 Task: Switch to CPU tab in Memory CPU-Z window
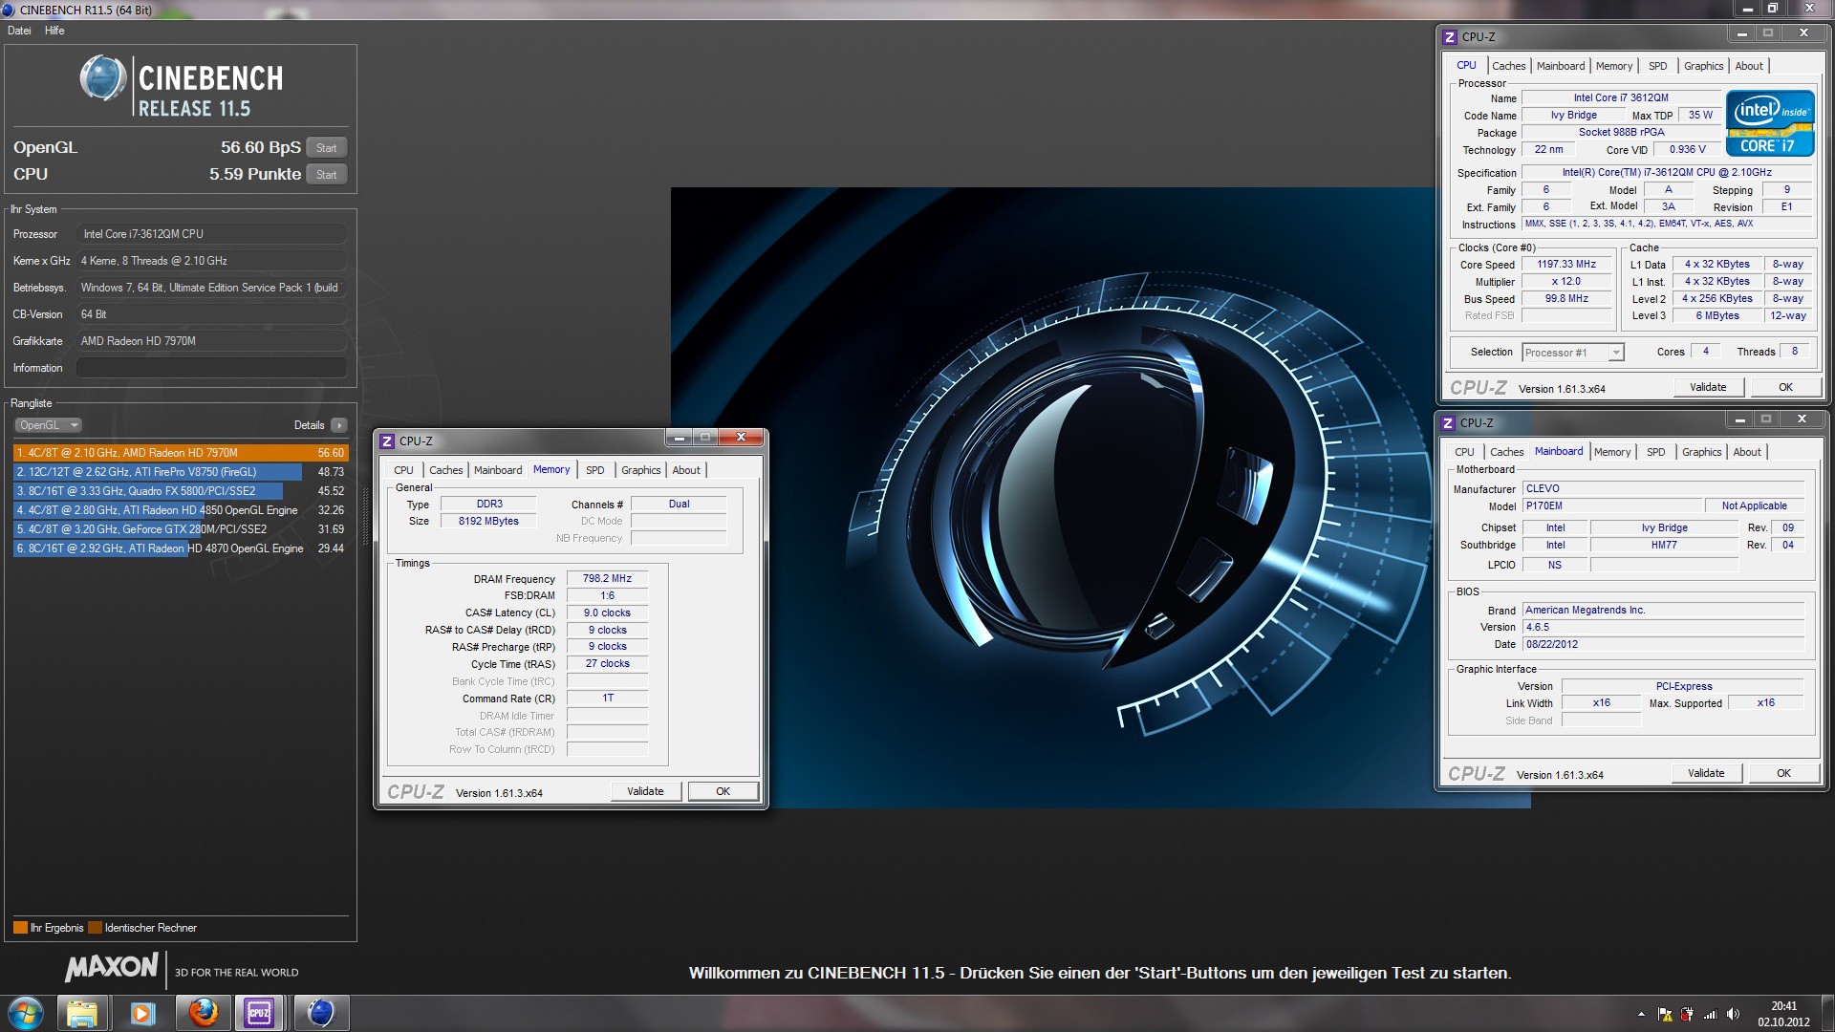[x=403, y=470]
